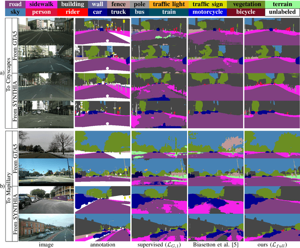The height and width of the screenshot is (248, 300).
Task: Click the 'ours (L_full)' column caption
Action: [272, 245]
